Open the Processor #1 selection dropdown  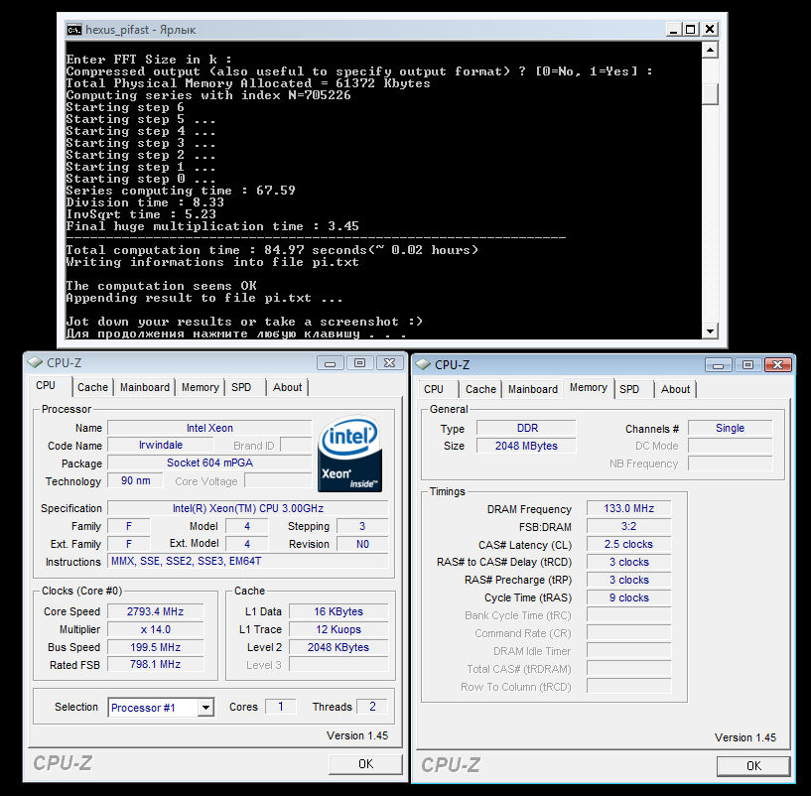tap(205, 707)
